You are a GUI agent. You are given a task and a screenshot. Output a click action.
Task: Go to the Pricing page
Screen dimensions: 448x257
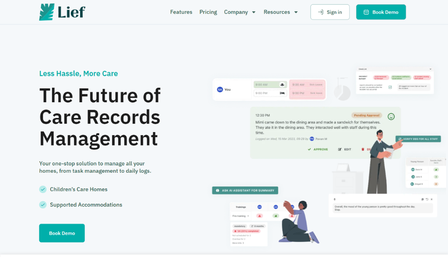coord(208,12)
